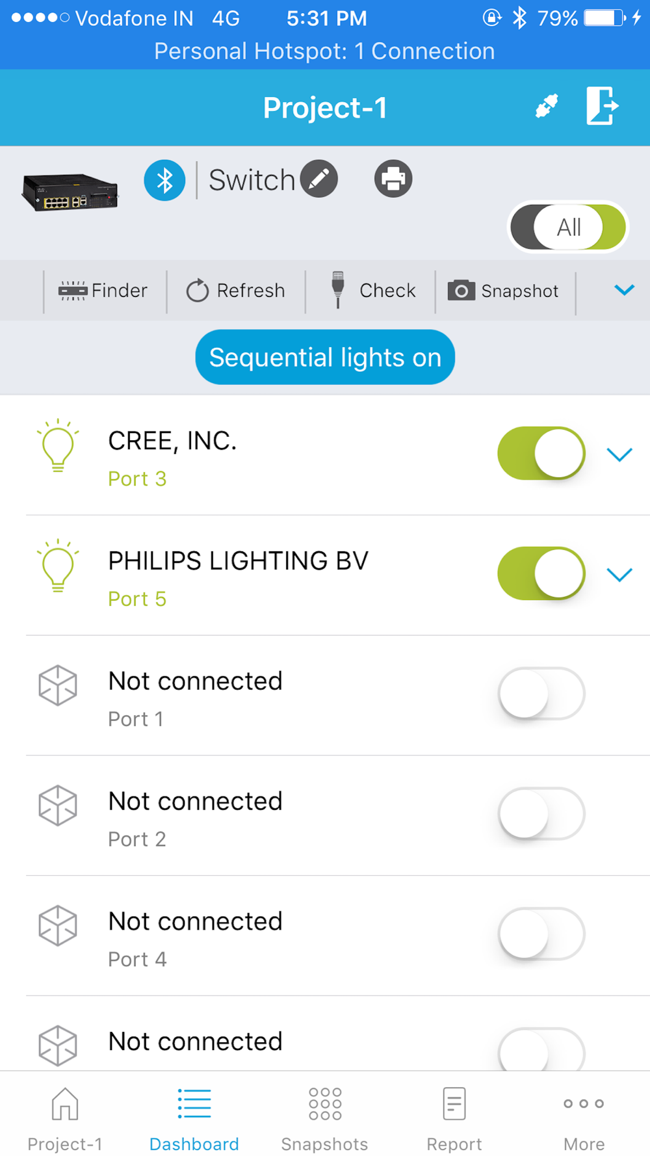Edit switch name with pencil icon
The width and height of the screenshot is (650, 1156).
(x=319, y=179)
